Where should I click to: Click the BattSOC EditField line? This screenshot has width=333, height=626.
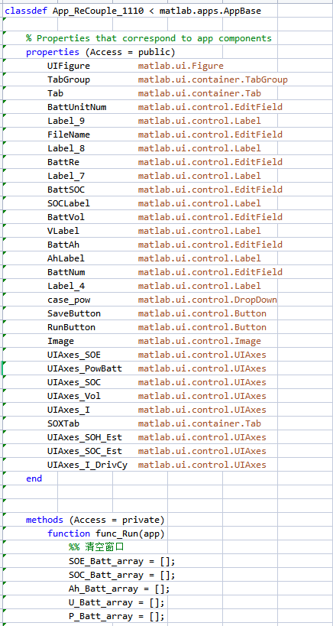165,190
